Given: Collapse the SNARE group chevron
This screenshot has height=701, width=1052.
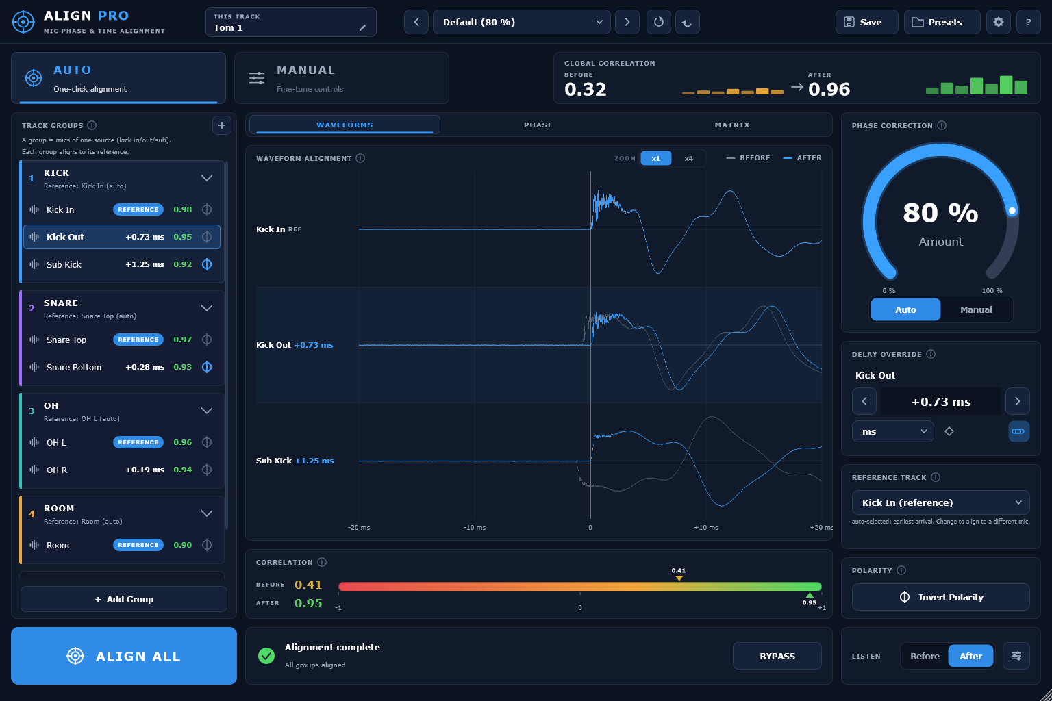Looking at the screenshot, I should click(x=207, y=308).
